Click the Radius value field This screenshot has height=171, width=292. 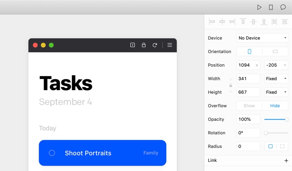click(248, 146)
